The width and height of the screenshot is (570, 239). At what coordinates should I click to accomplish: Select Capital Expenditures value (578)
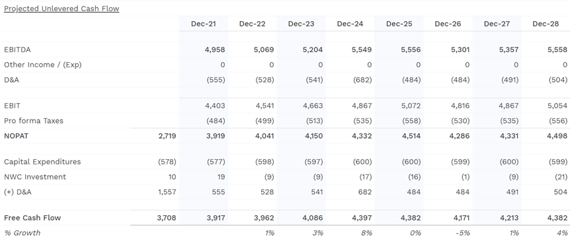(167, 162)
